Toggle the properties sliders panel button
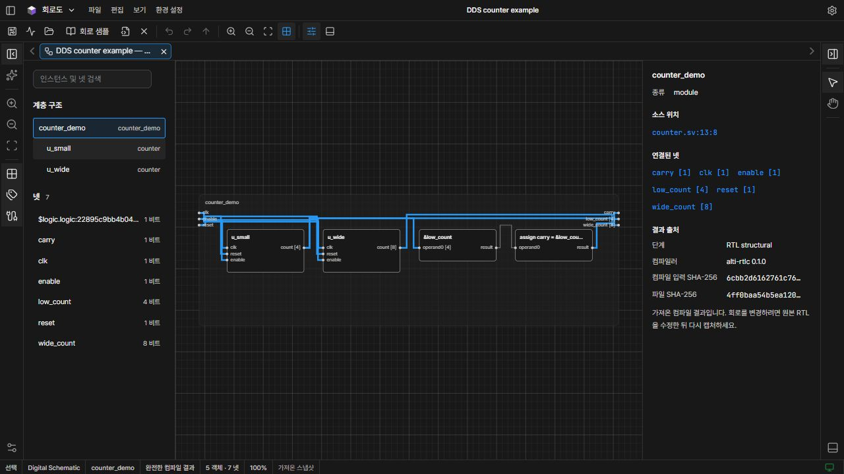The height and width of the screenshot is (474, 844). (x=311, y=32)
